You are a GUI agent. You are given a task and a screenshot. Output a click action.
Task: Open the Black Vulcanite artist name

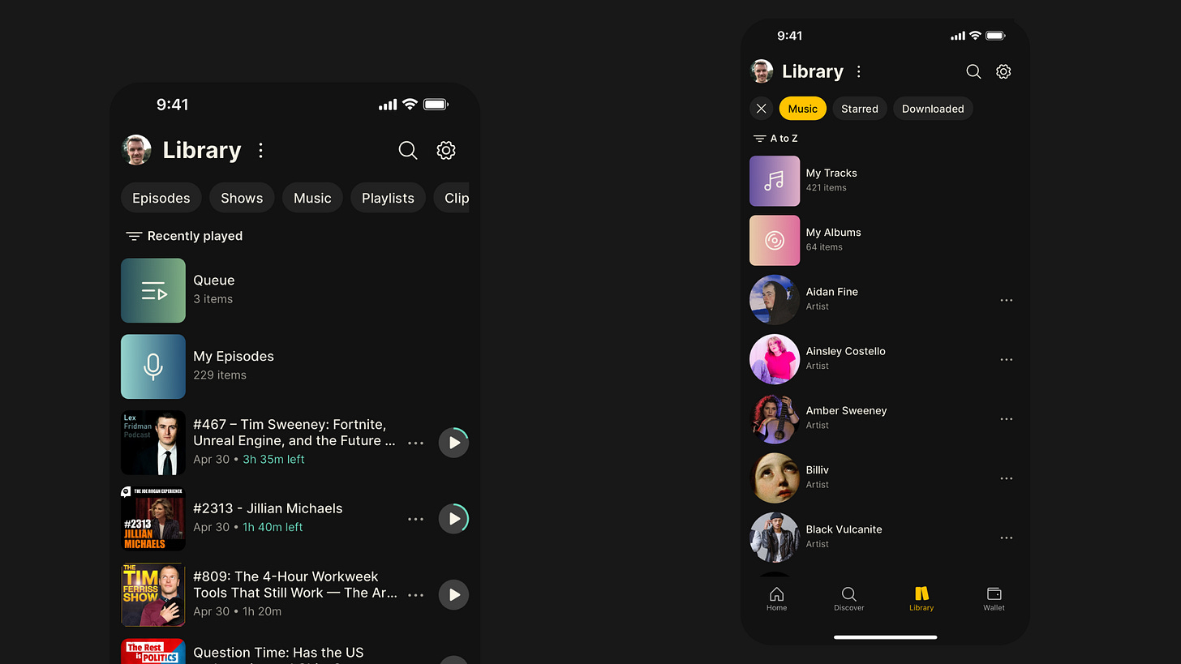click(x=844, y=529)
